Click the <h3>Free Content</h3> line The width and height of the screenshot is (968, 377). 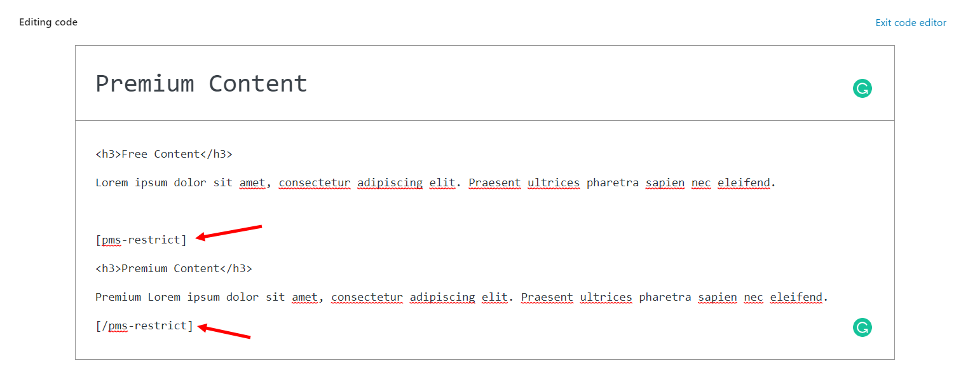point(164,154)
